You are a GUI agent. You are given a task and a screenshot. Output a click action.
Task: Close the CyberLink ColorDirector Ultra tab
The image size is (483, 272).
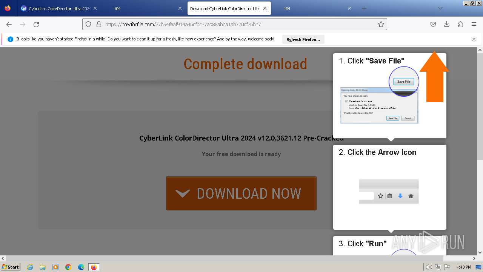(x=95, y=8)
